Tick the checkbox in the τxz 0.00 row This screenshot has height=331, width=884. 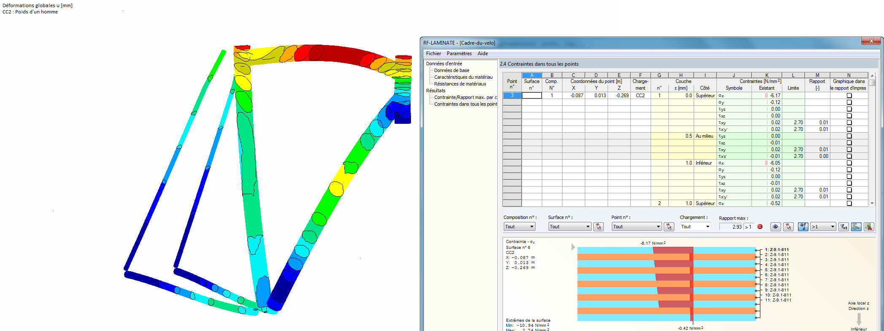[849, 116]
